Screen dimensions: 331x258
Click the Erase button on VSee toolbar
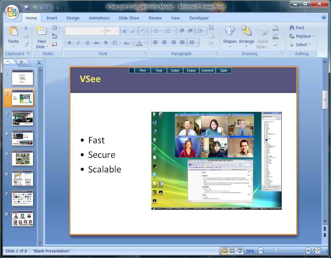pyautogui.click(x=191, y=70)
